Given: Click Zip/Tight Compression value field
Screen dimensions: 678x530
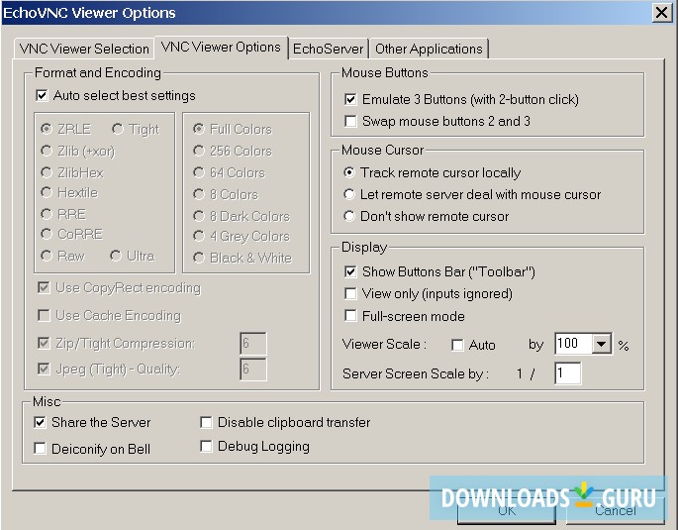Looking at the screenshot, I should click(253, 344).
